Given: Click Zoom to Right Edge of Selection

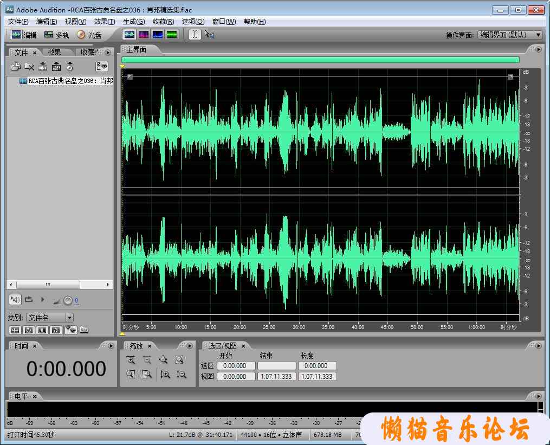Looking at the screenshot, I should pyautogui.click(x=147, y=375).
